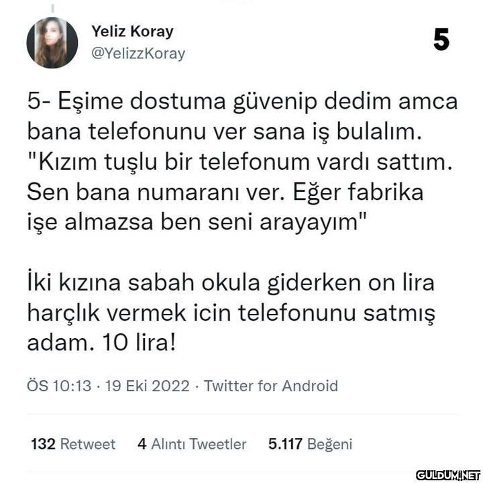The width and height of the screenshot is (483, 483).
Task: Click the large number 5 badge
Action: tap(441, 40)
